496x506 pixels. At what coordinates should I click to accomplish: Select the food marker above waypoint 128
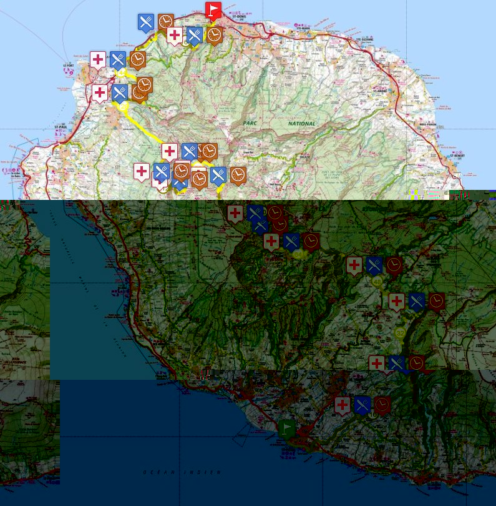120,94
